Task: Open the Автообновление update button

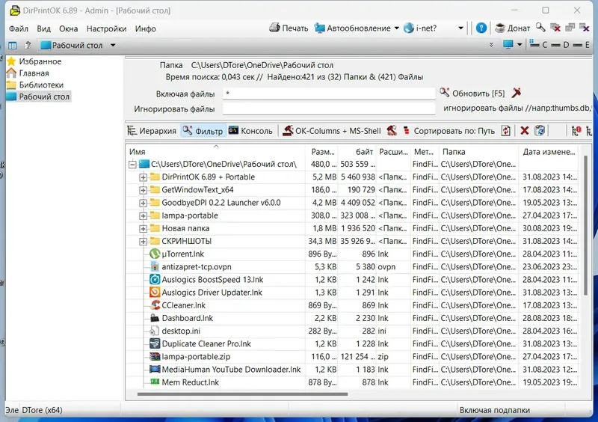Action: click(352, 28)
